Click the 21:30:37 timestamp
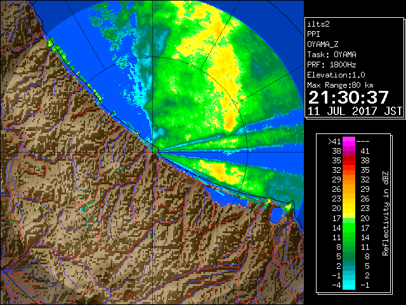The width and height of the screenshot is (406, 305). (x=348, y=97)
